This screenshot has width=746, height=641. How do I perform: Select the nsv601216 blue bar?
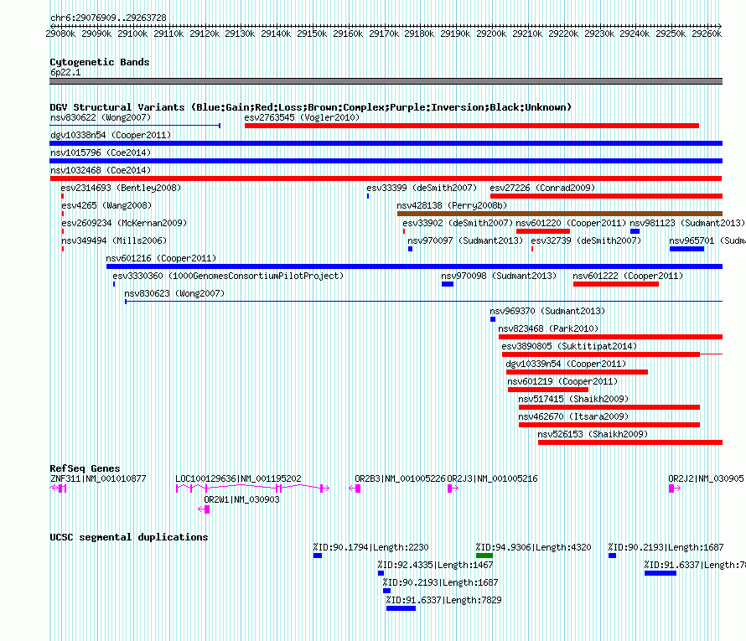pos(414,266)
